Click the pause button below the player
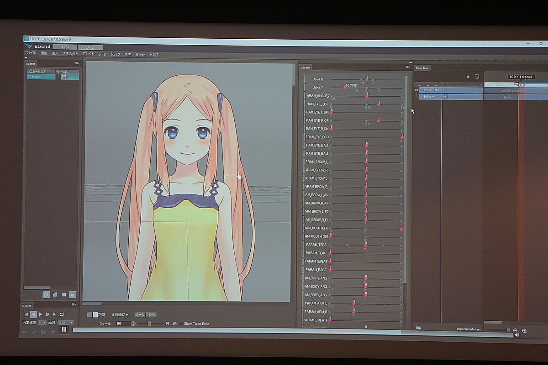Image resolution: width=548 pixels, height=365 pixels. [64, 329]
